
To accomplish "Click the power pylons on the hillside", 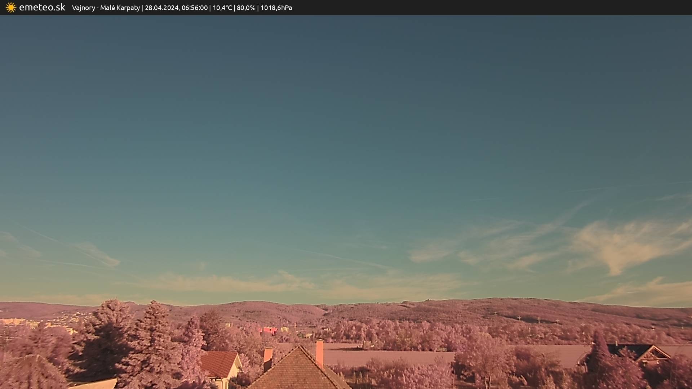I will [x=538, y=319].
